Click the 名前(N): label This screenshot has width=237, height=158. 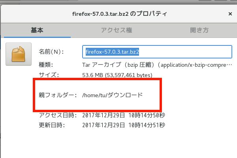tap(51, 52)
